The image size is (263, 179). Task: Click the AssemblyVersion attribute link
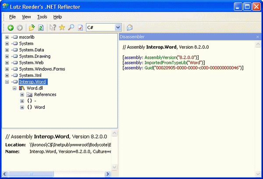[160, 57]
